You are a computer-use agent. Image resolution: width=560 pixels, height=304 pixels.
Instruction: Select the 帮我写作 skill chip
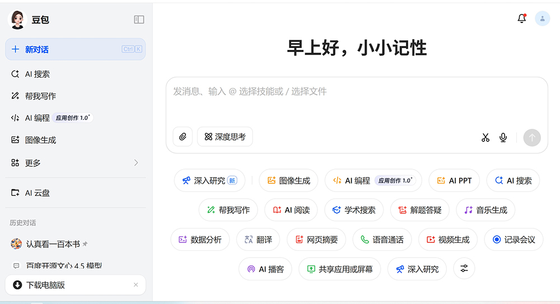coord(228,210)
